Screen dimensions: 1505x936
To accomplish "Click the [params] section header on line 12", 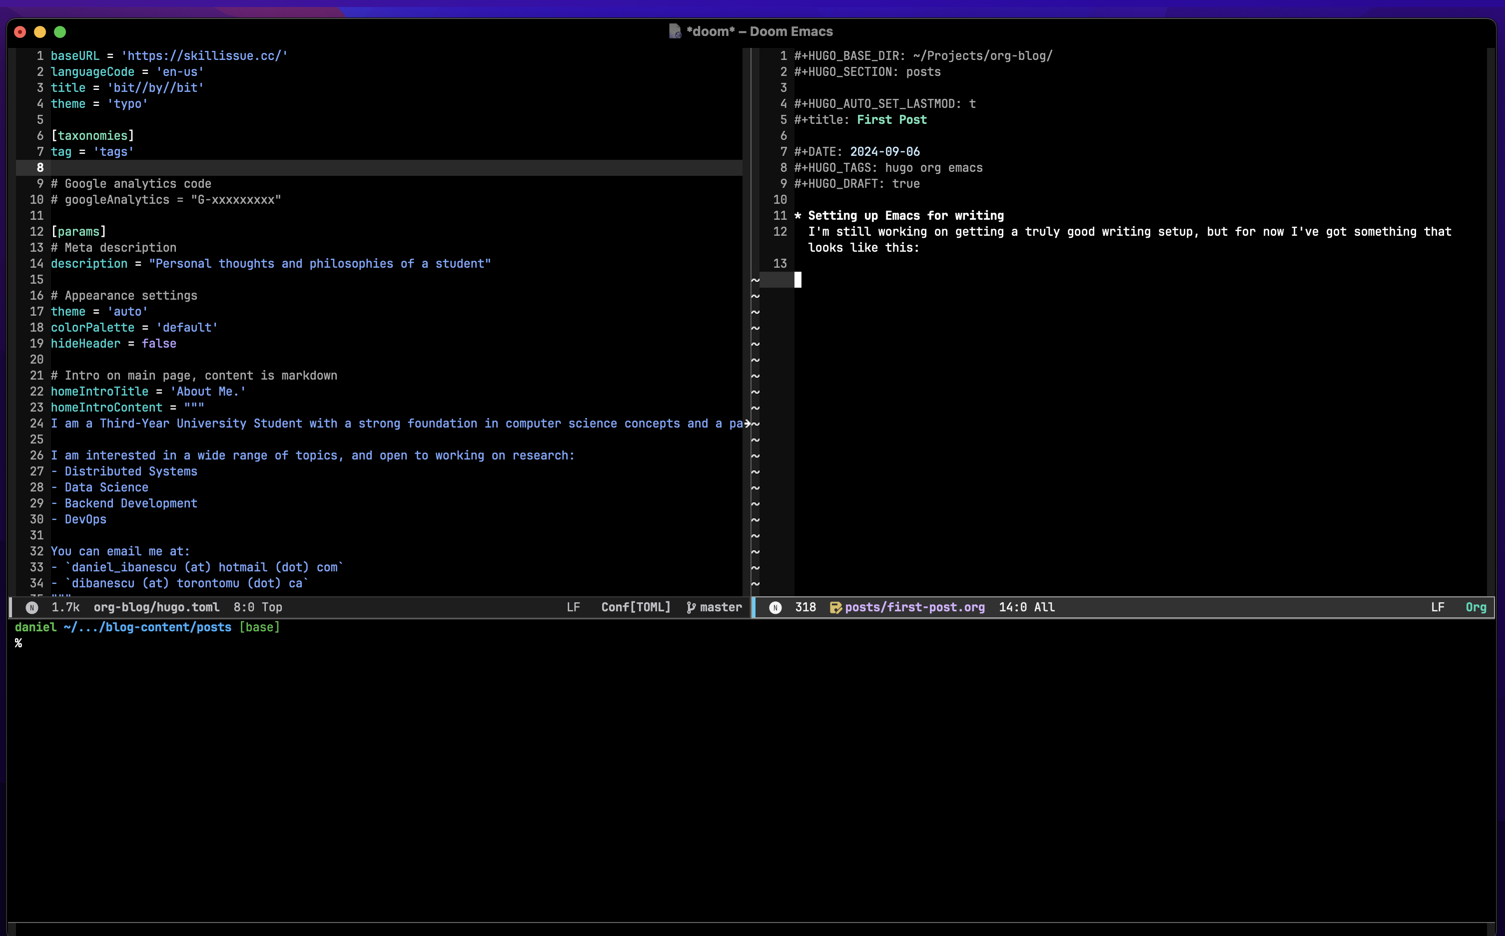I will [x=78, y=232].
